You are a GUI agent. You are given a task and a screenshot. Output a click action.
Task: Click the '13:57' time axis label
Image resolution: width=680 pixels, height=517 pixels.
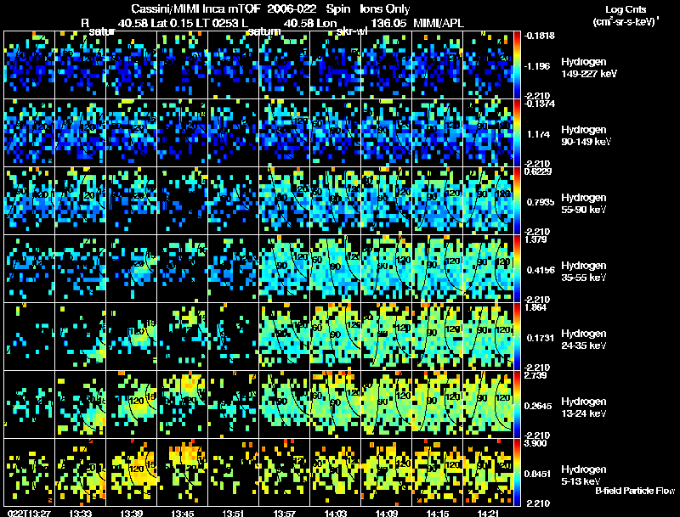285,513
